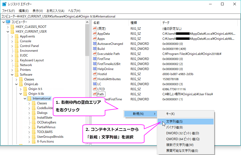The height and width of the screenshot is (155, 241).
Task: Collapse the Software key
Action: tap(12, 75)
